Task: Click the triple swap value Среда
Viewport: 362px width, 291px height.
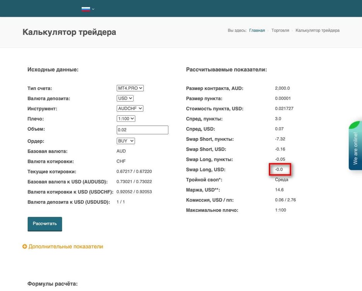Action: pos(281,180)
